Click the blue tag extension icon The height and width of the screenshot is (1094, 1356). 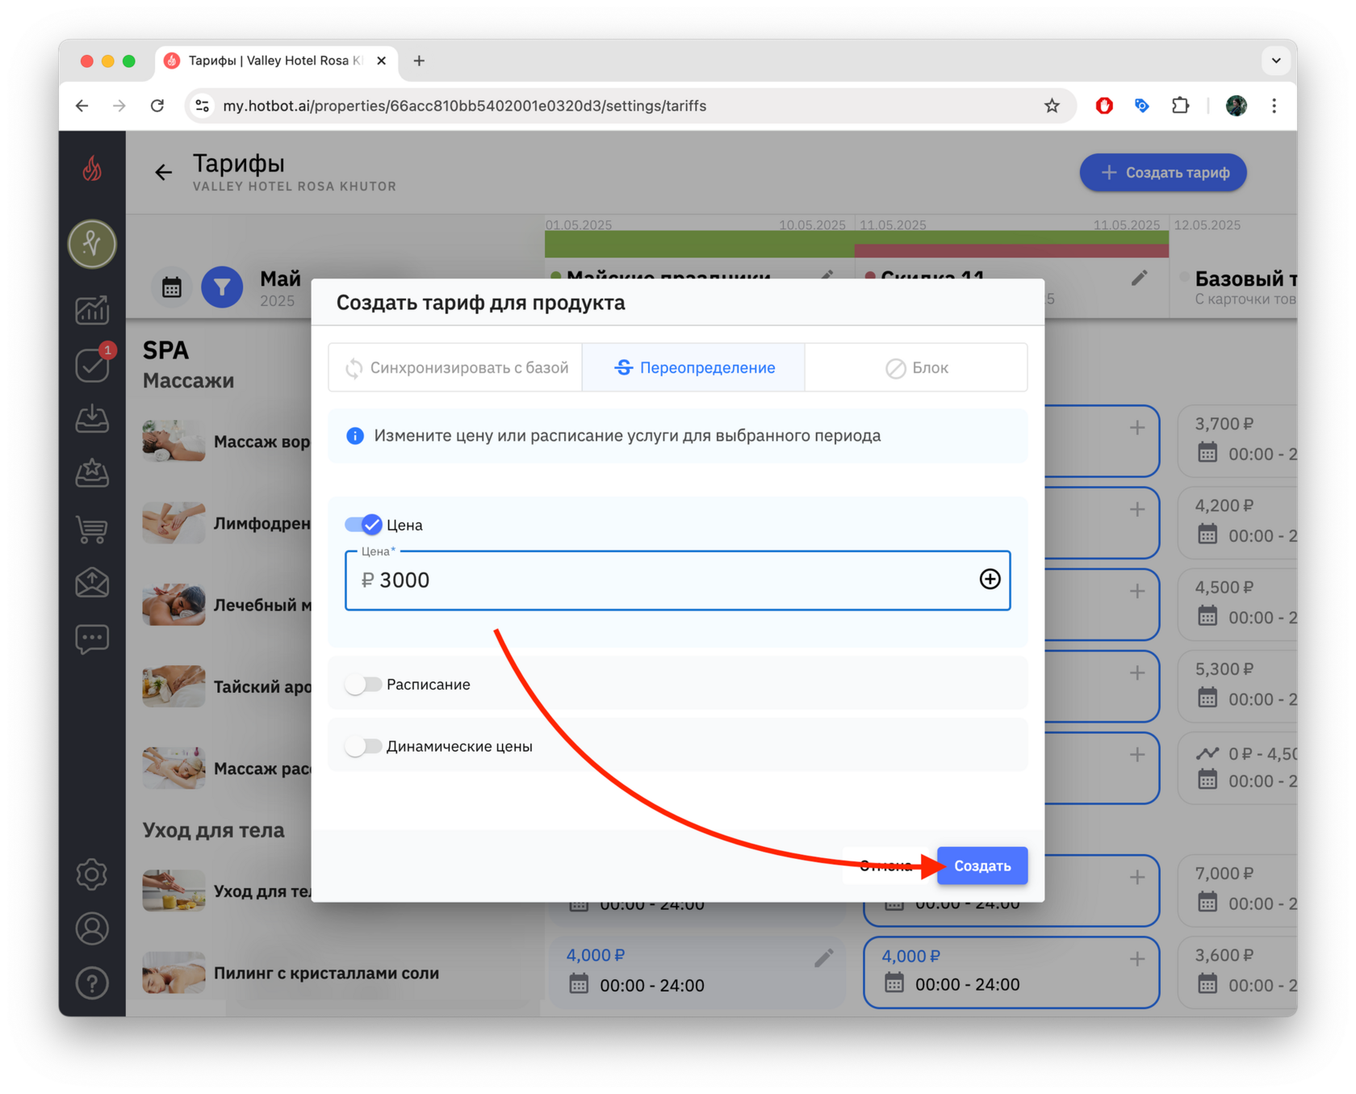pyautogui.click(x=1141, y=106)
